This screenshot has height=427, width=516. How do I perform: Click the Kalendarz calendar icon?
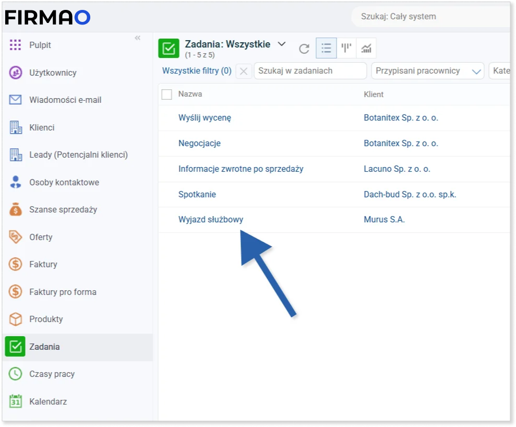[16, 401]
